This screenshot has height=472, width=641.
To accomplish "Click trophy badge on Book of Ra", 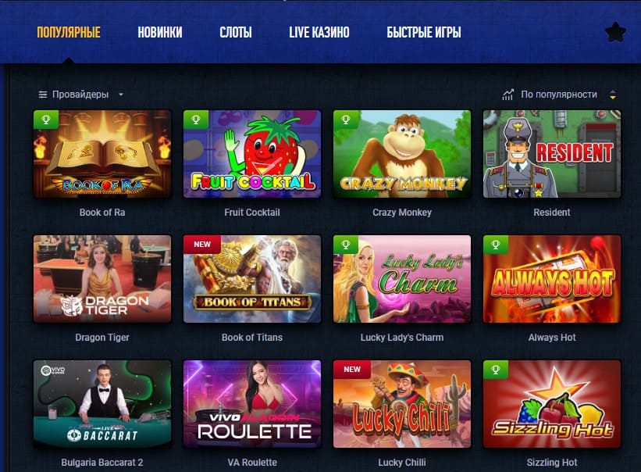I will coord(46,120).
